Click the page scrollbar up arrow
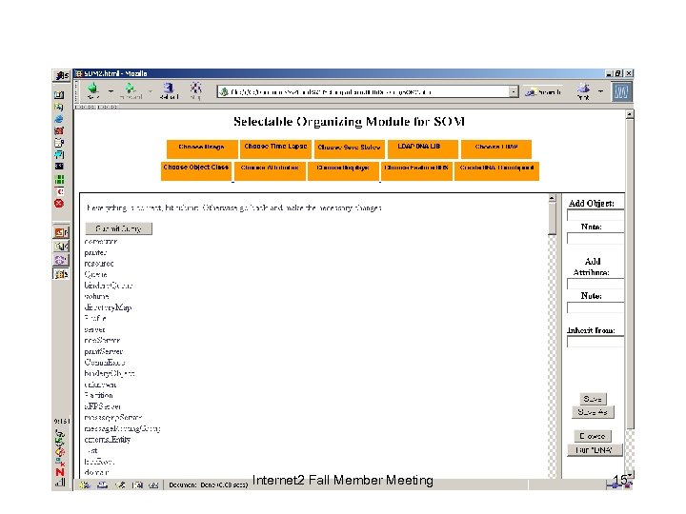The image size is (686, 514). 630,114
